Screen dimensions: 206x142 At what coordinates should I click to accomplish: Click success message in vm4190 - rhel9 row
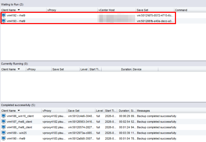coord(157,138)
